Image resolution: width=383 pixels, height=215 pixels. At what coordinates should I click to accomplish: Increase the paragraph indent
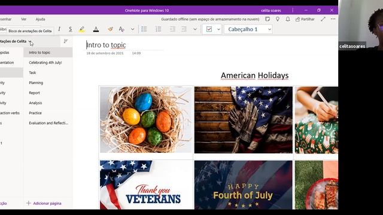point(184,29)
